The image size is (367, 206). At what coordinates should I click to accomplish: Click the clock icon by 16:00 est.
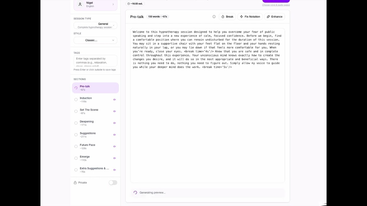128,4
